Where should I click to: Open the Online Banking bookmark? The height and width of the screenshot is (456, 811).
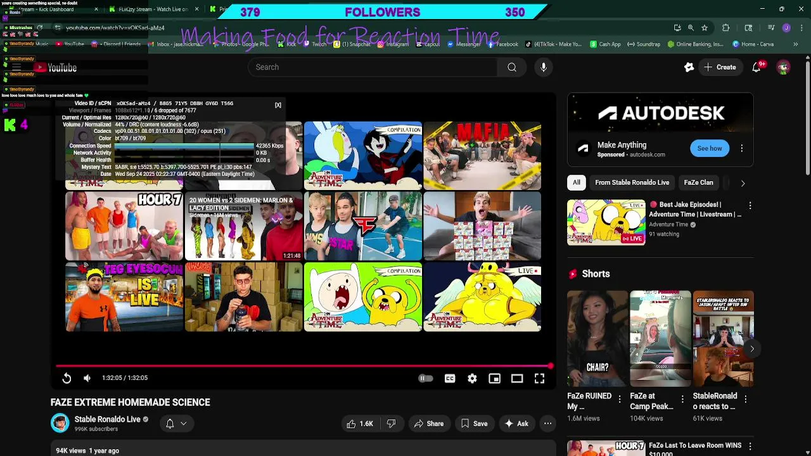[x=695, y=44]
